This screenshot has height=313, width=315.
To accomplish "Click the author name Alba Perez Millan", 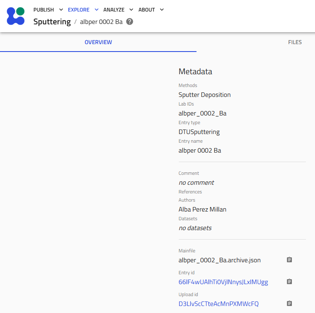I will pyautogui.click(x=202, y=209).
